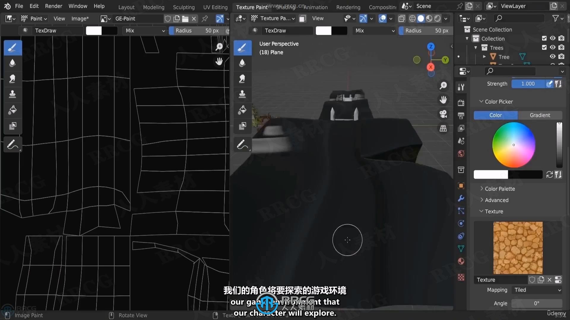This screenshot has height=320, width=570.
Task: Open the Object properties tab
Action: (461, 186)
